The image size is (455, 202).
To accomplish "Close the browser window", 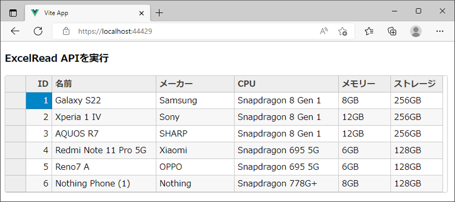I will click(x=442, y=11).
